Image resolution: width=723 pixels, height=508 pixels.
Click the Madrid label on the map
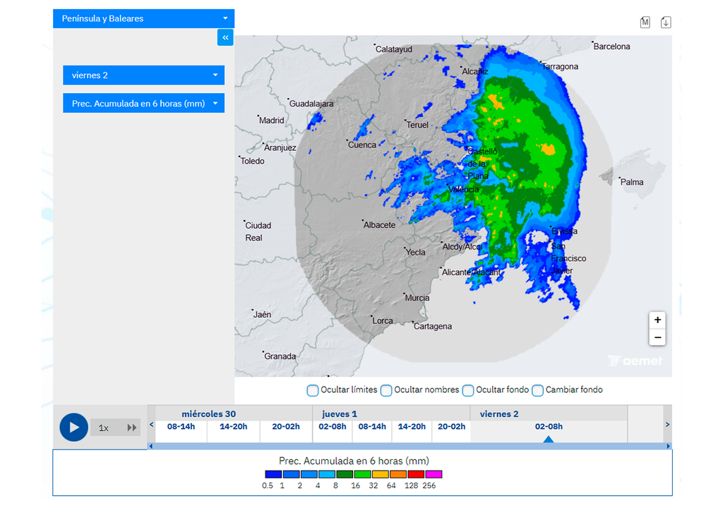272,121
